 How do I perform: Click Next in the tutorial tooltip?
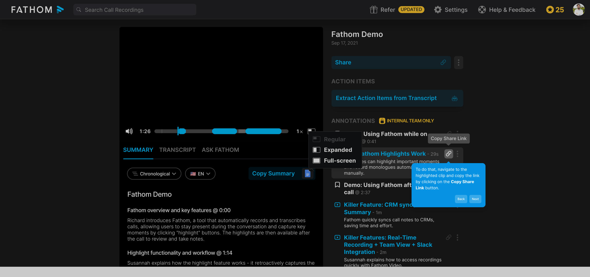[475, 199]
